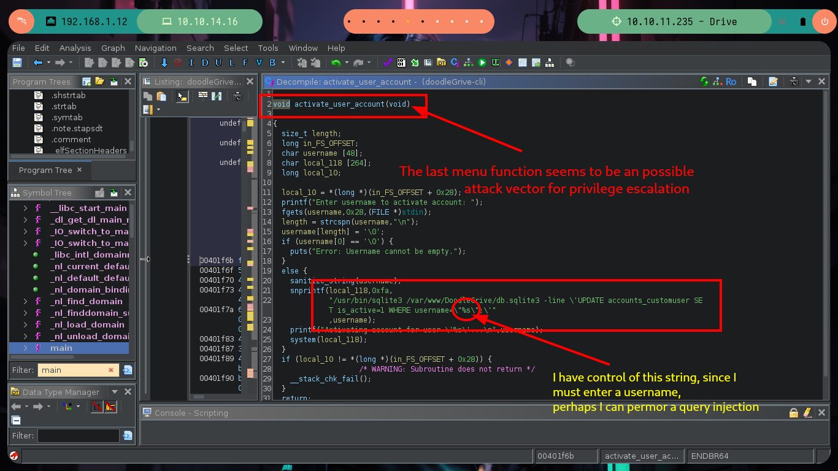This screenshot has height=471, width=838.
Task: Click the purple checkmark toolbar icon
Action: [388, 63]
